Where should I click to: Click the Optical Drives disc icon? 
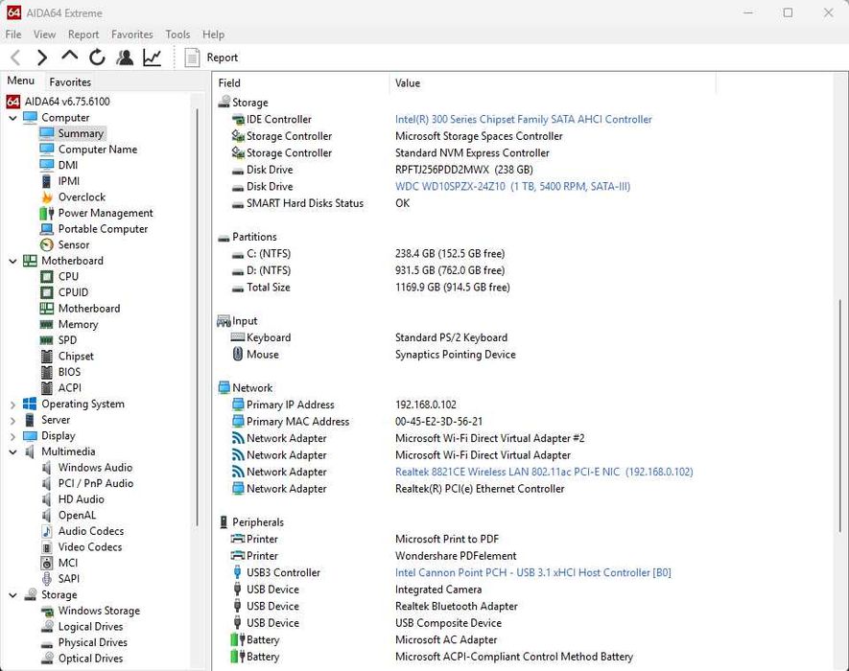[x=47, y=659]
